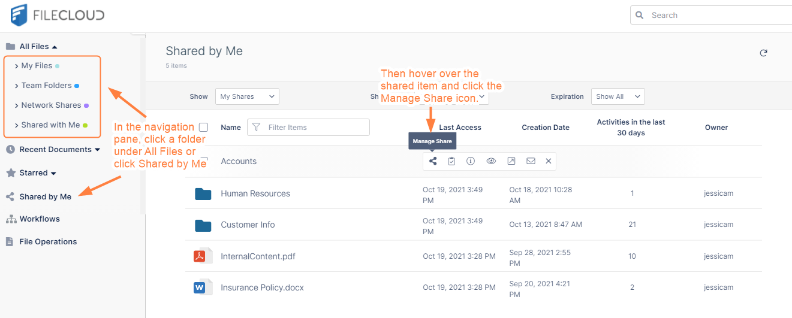Toggle the eye preview icon for Accounts
792x318 pixels.
[x=491, y=161]
